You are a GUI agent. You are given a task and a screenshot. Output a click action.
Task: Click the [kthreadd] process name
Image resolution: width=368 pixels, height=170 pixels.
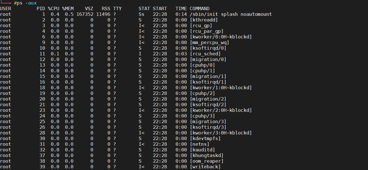pos(204,20)
